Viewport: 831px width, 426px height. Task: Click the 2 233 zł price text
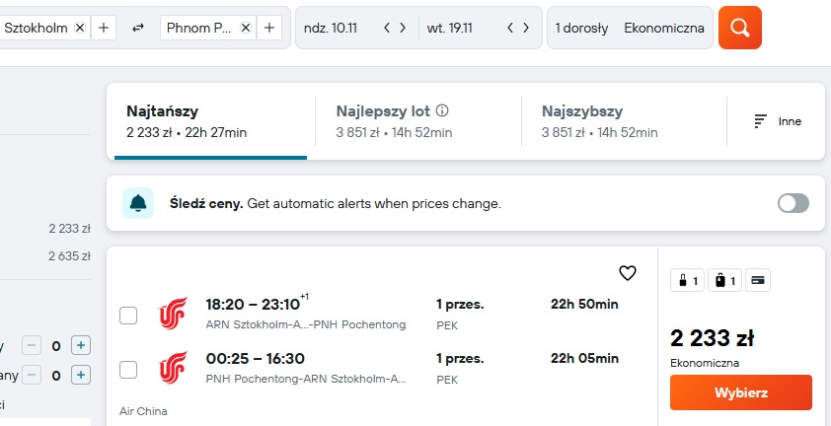pyautogui.click(x=712, y=338)
